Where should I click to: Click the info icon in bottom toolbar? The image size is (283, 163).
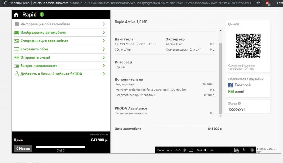click(252, 150)
